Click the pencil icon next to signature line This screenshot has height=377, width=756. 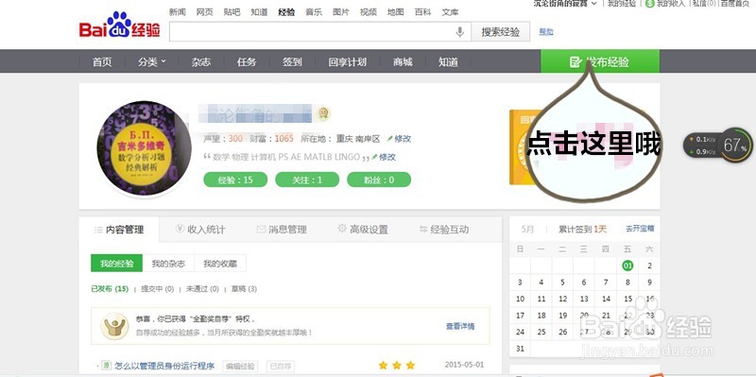pyautogui.click(x=374, y=157)
